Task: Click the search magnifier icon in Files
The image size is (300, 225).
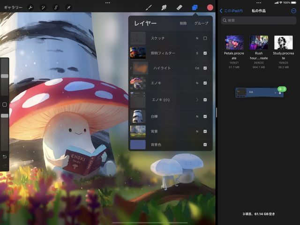Action: point(225,20)
